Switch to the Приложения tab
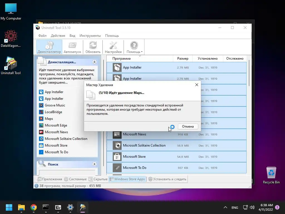 (x=50, y=179)
